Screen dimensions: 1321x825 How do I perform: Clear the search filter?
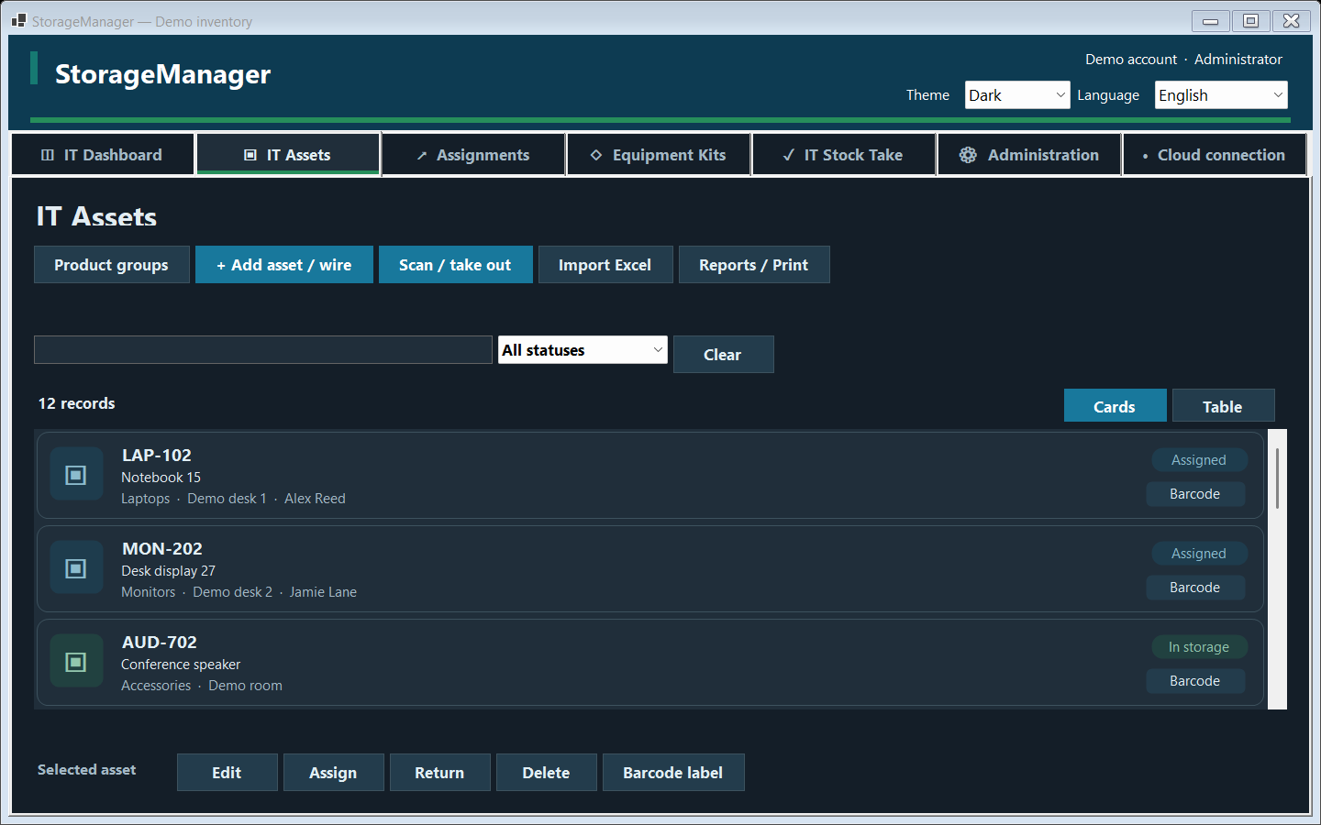(724, 355)
